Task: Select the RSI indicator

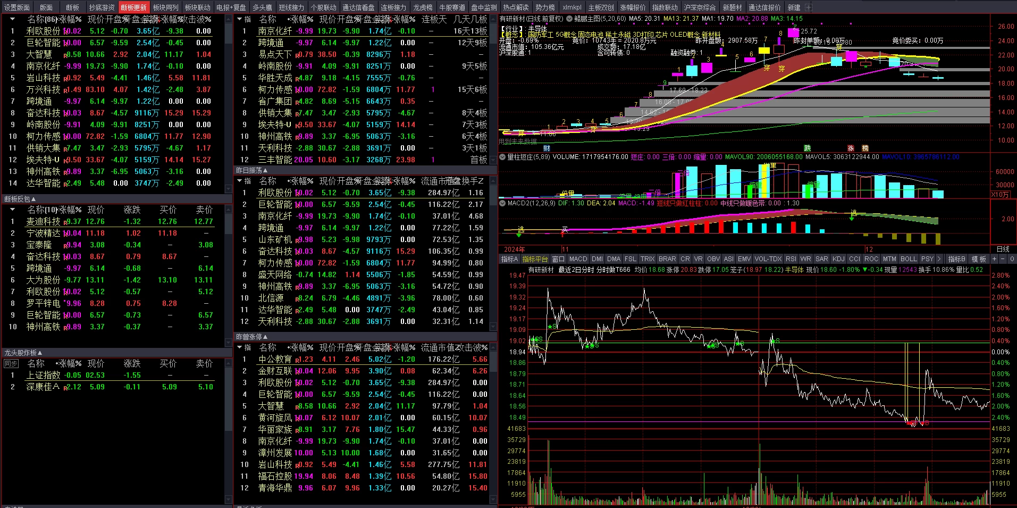Action: point(791,259)
